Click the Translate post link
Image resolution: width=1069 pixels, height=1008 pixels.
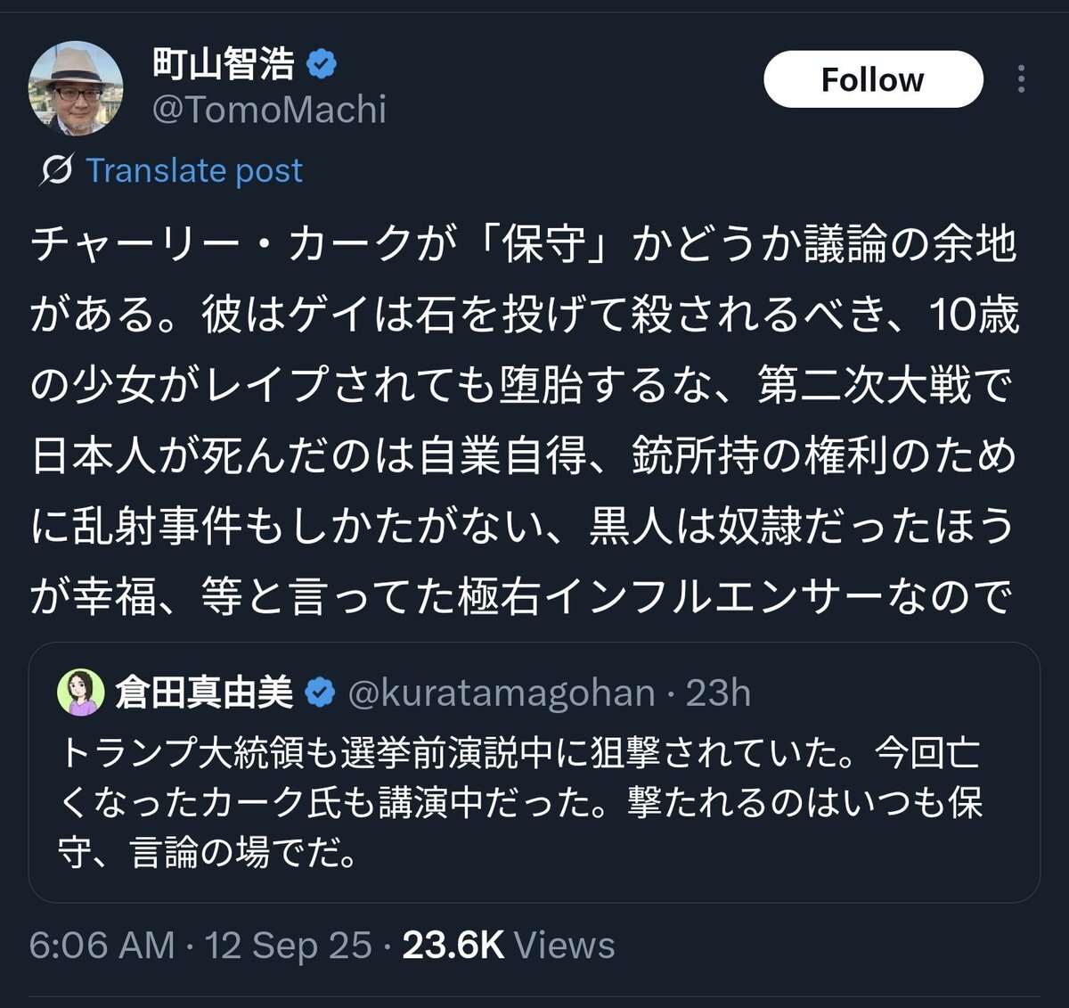[x=194, y=169]
